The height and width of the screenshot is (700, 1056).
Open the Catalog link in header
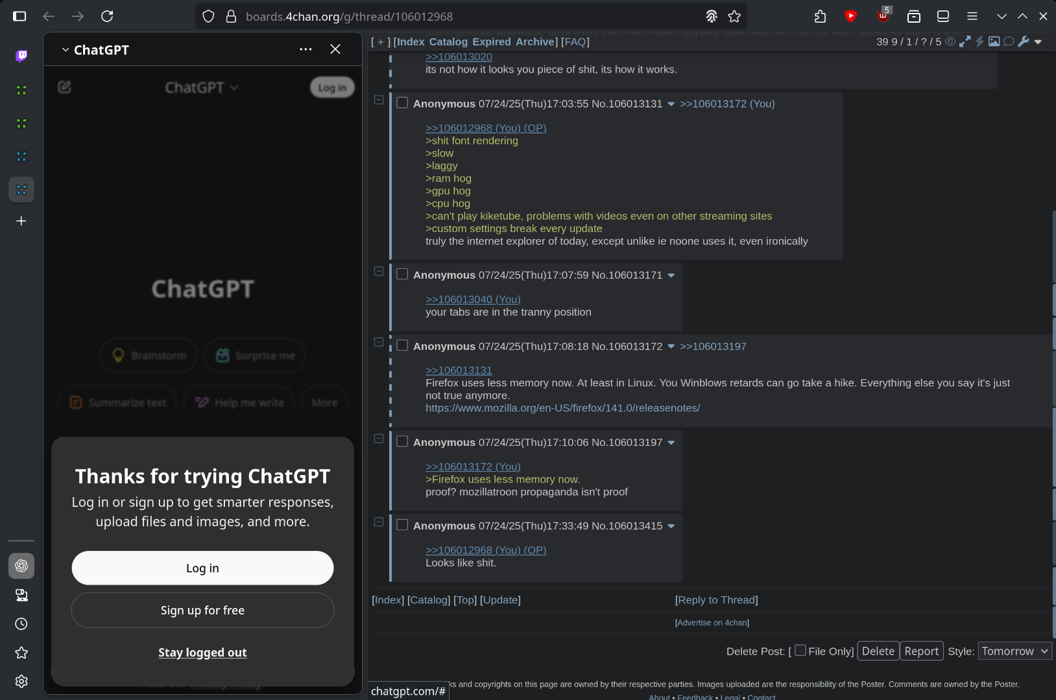click(x=448, y=41)
